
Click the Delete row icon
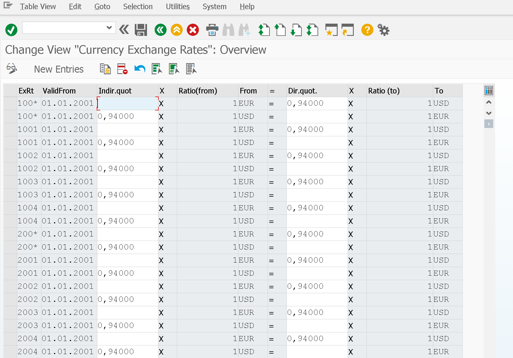[x=122, y=69]
